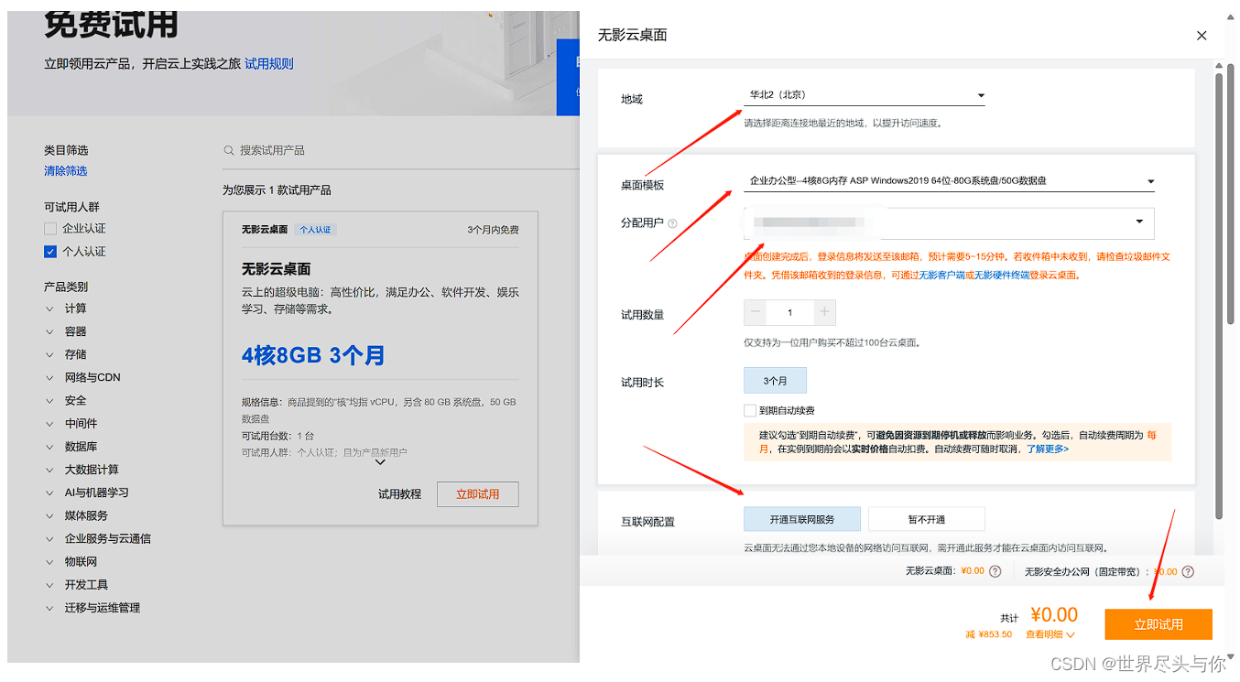Viewport: 1240px width, 682px height.
Task: Click the 4核8GB 3个月 text
Action: pyautogui.click(x=313, y=355)
